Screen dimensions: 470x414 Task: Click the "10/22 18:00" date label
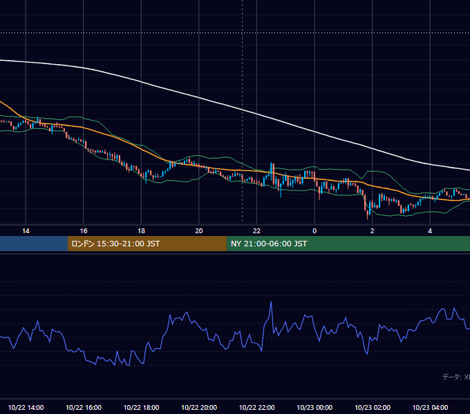pos(141,407)
